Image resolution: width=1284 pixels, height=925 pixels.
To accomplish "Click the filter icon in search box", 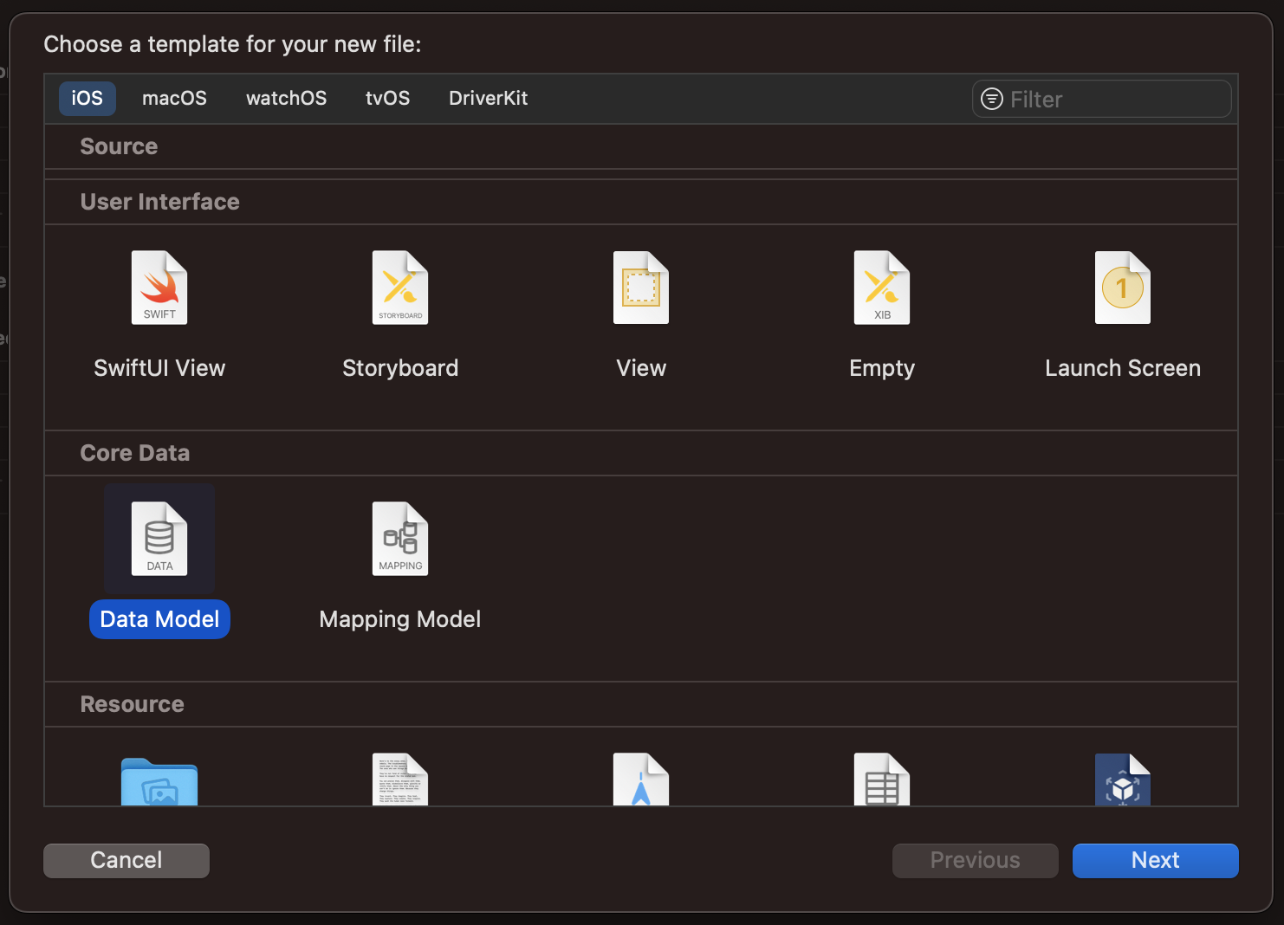I will click(992, 99).
